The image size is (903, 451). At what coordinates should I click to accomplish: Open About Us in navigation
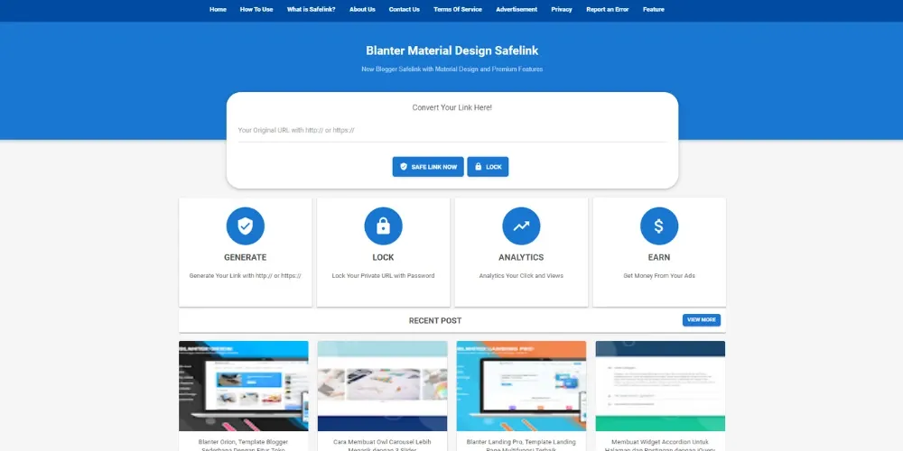362,9
